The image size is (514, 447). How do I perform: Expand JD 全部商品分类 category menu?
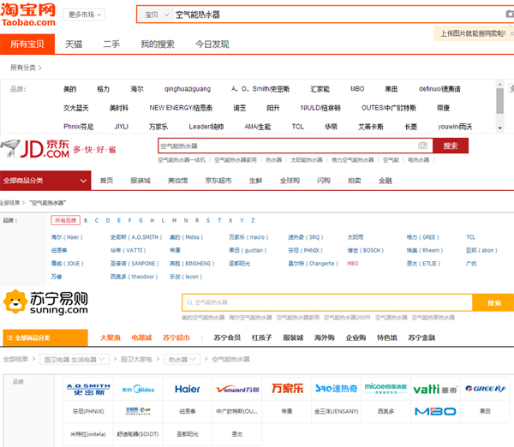click(45, 181)
